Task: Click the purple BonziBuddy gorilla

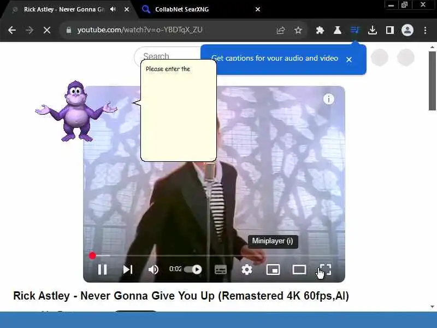Action: 76,111
